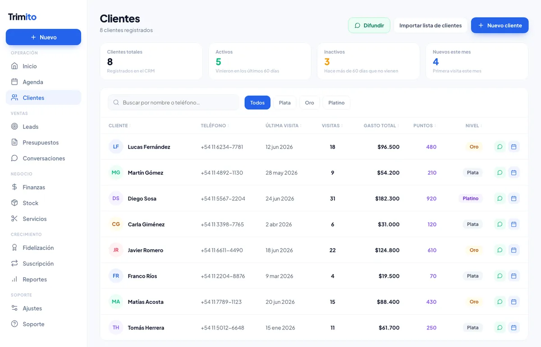The width and height of the screenshot is (541, 347).
Task: Click calendar icon in Diego Sosa row
Action: tap(513, 198)
